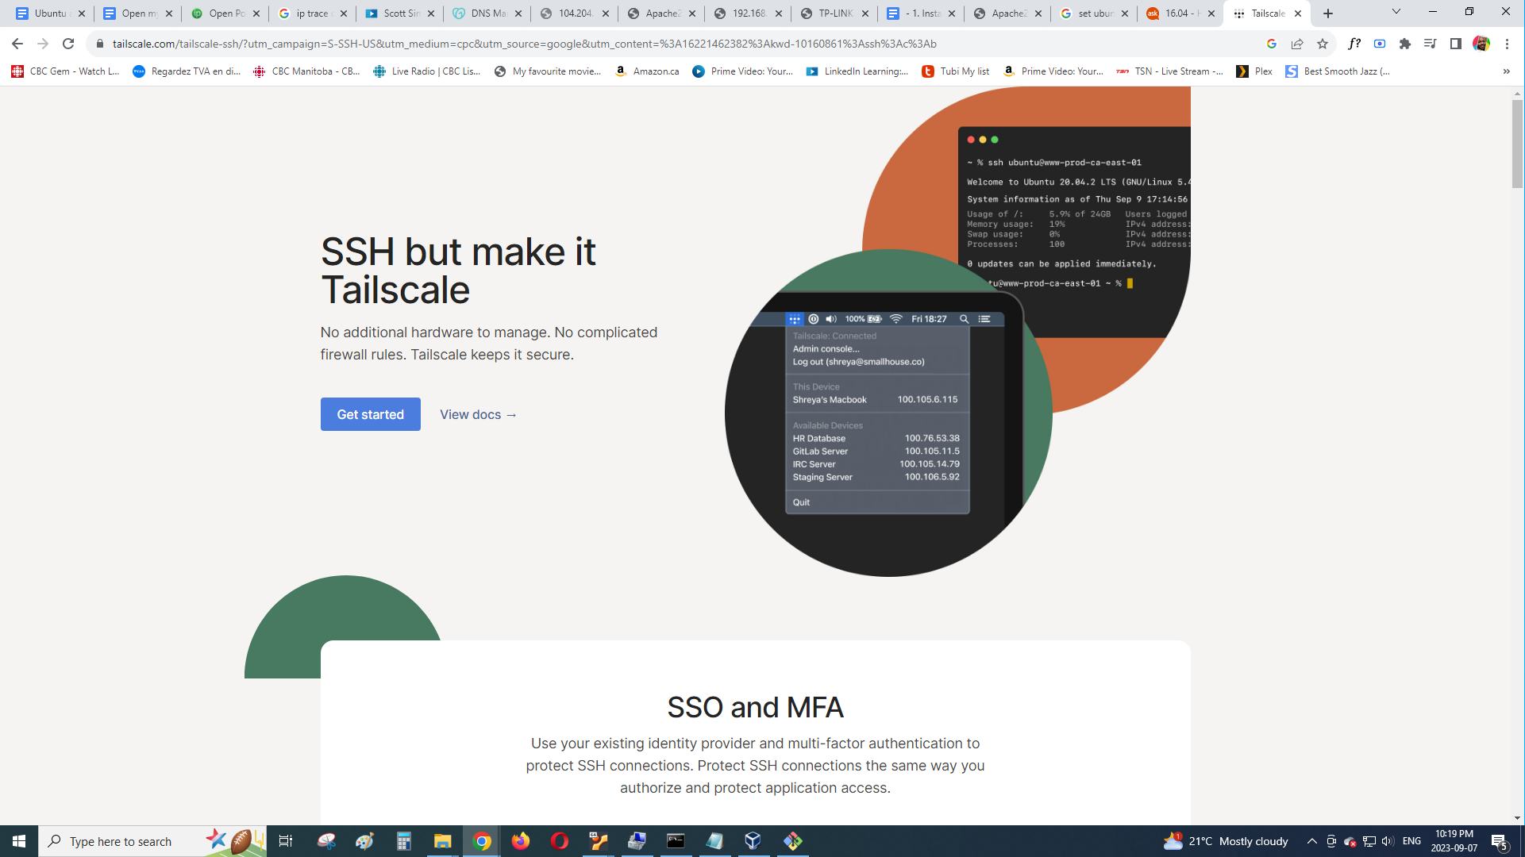Viewport: 1525px width, 857px height.
Task: Open the Chrome three-dot menu
Action: pos(1507,44)
